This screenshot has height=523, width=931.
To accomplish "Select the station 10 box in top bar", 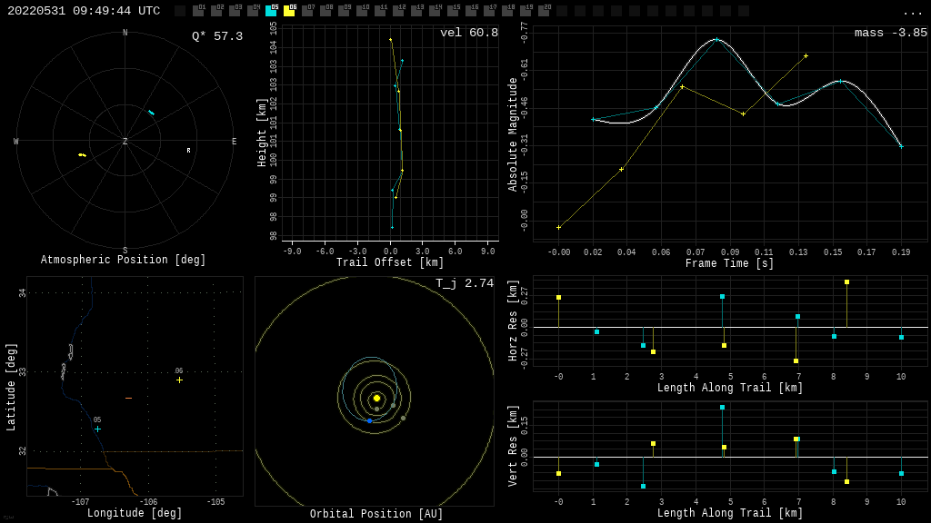I will [362, 11].
